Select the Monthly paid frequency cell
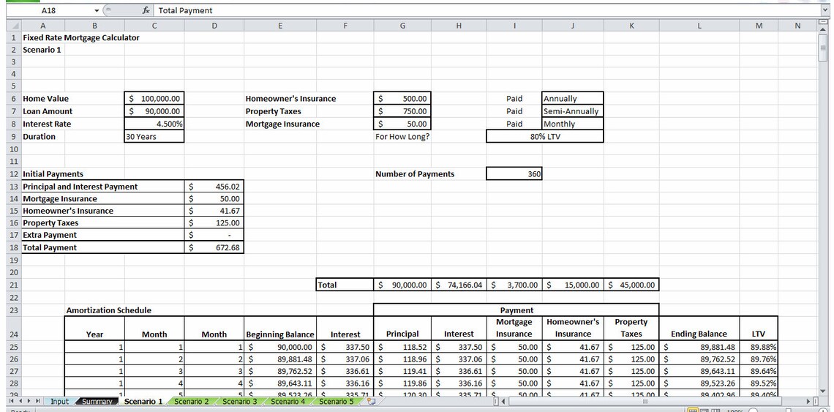Image resolution: width=834 pixels, height=412 pixels. click(x=573, y=124)
